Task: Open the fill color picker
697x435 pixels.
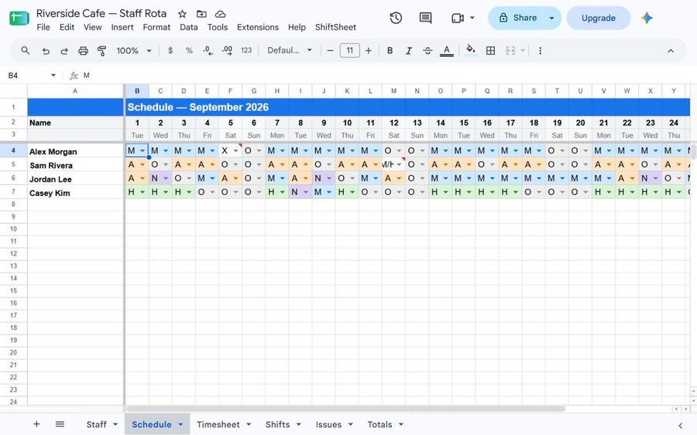Action: [x=471, y=50]
